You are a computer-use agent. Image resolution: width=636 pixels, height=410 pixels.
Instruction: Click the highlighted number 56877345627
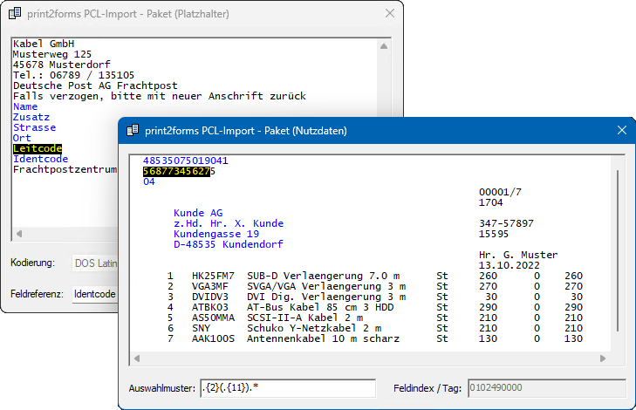click(176, 172)
